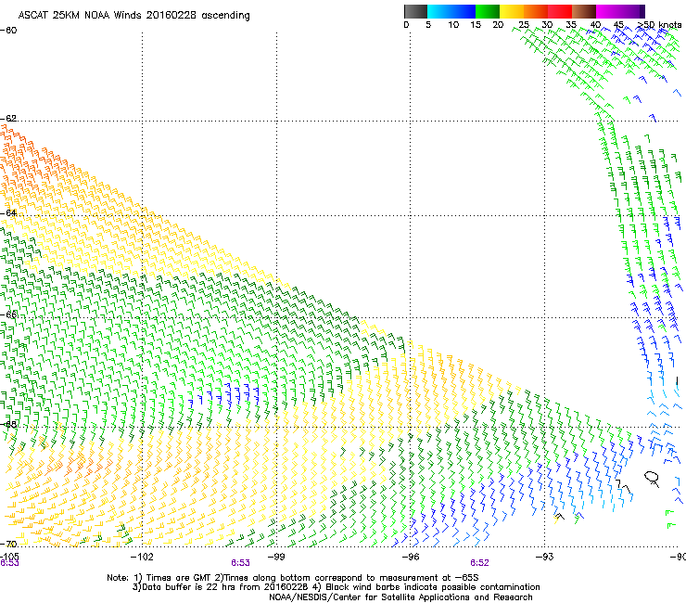Image resolution: width=686 pixels, height=603 pixels.
Task: Click the gray 0-5 knots color segment
Action: click(x=415, y=11)
